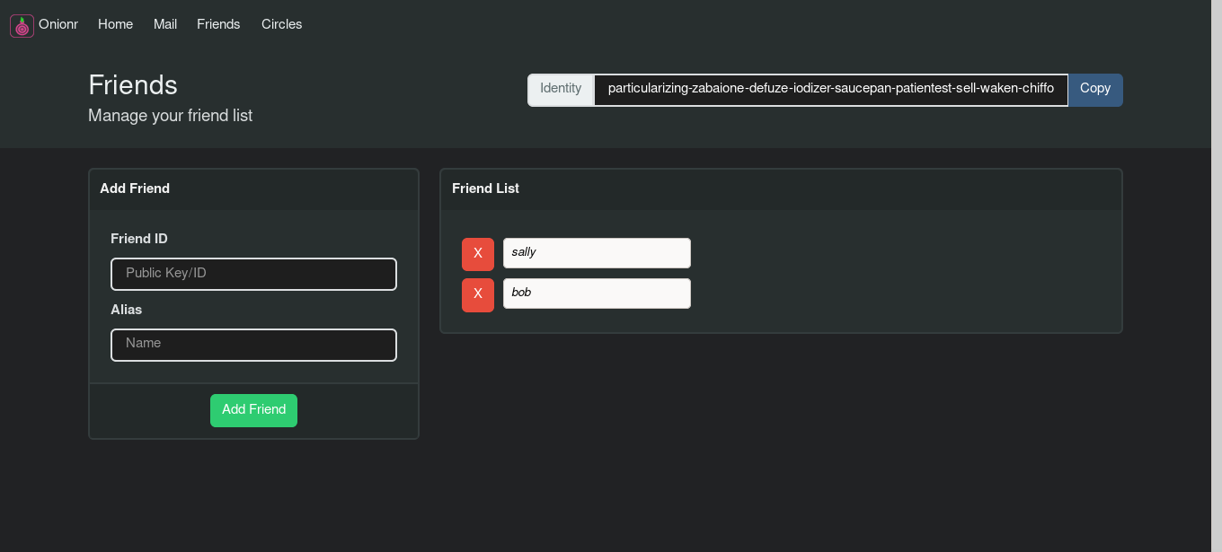Focus the Friend ID Public Key/ID input

click(x=253, y=274)
